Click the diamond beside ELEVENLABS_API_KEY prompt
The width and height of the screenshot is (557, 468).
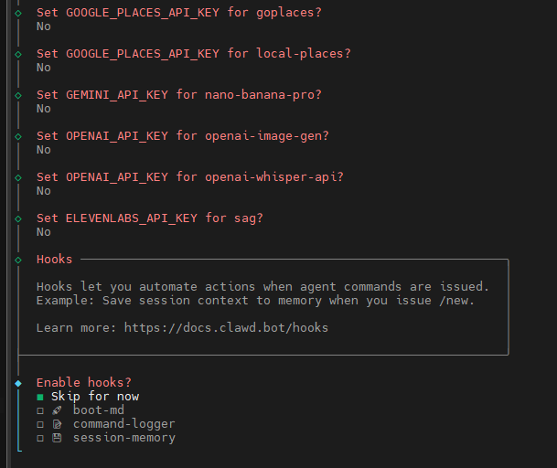pos(18,218)
